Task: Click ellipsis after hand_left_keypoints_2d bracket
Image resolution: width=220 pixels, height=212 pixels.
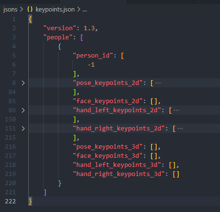Action: pos(176,110)
